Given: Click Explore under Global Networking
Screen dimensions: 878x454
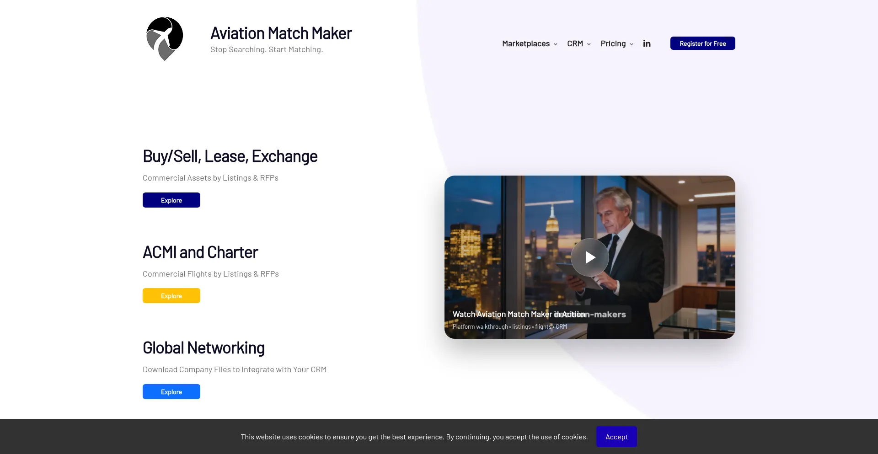Looking at the screenshot, I should tap(171, 392).
